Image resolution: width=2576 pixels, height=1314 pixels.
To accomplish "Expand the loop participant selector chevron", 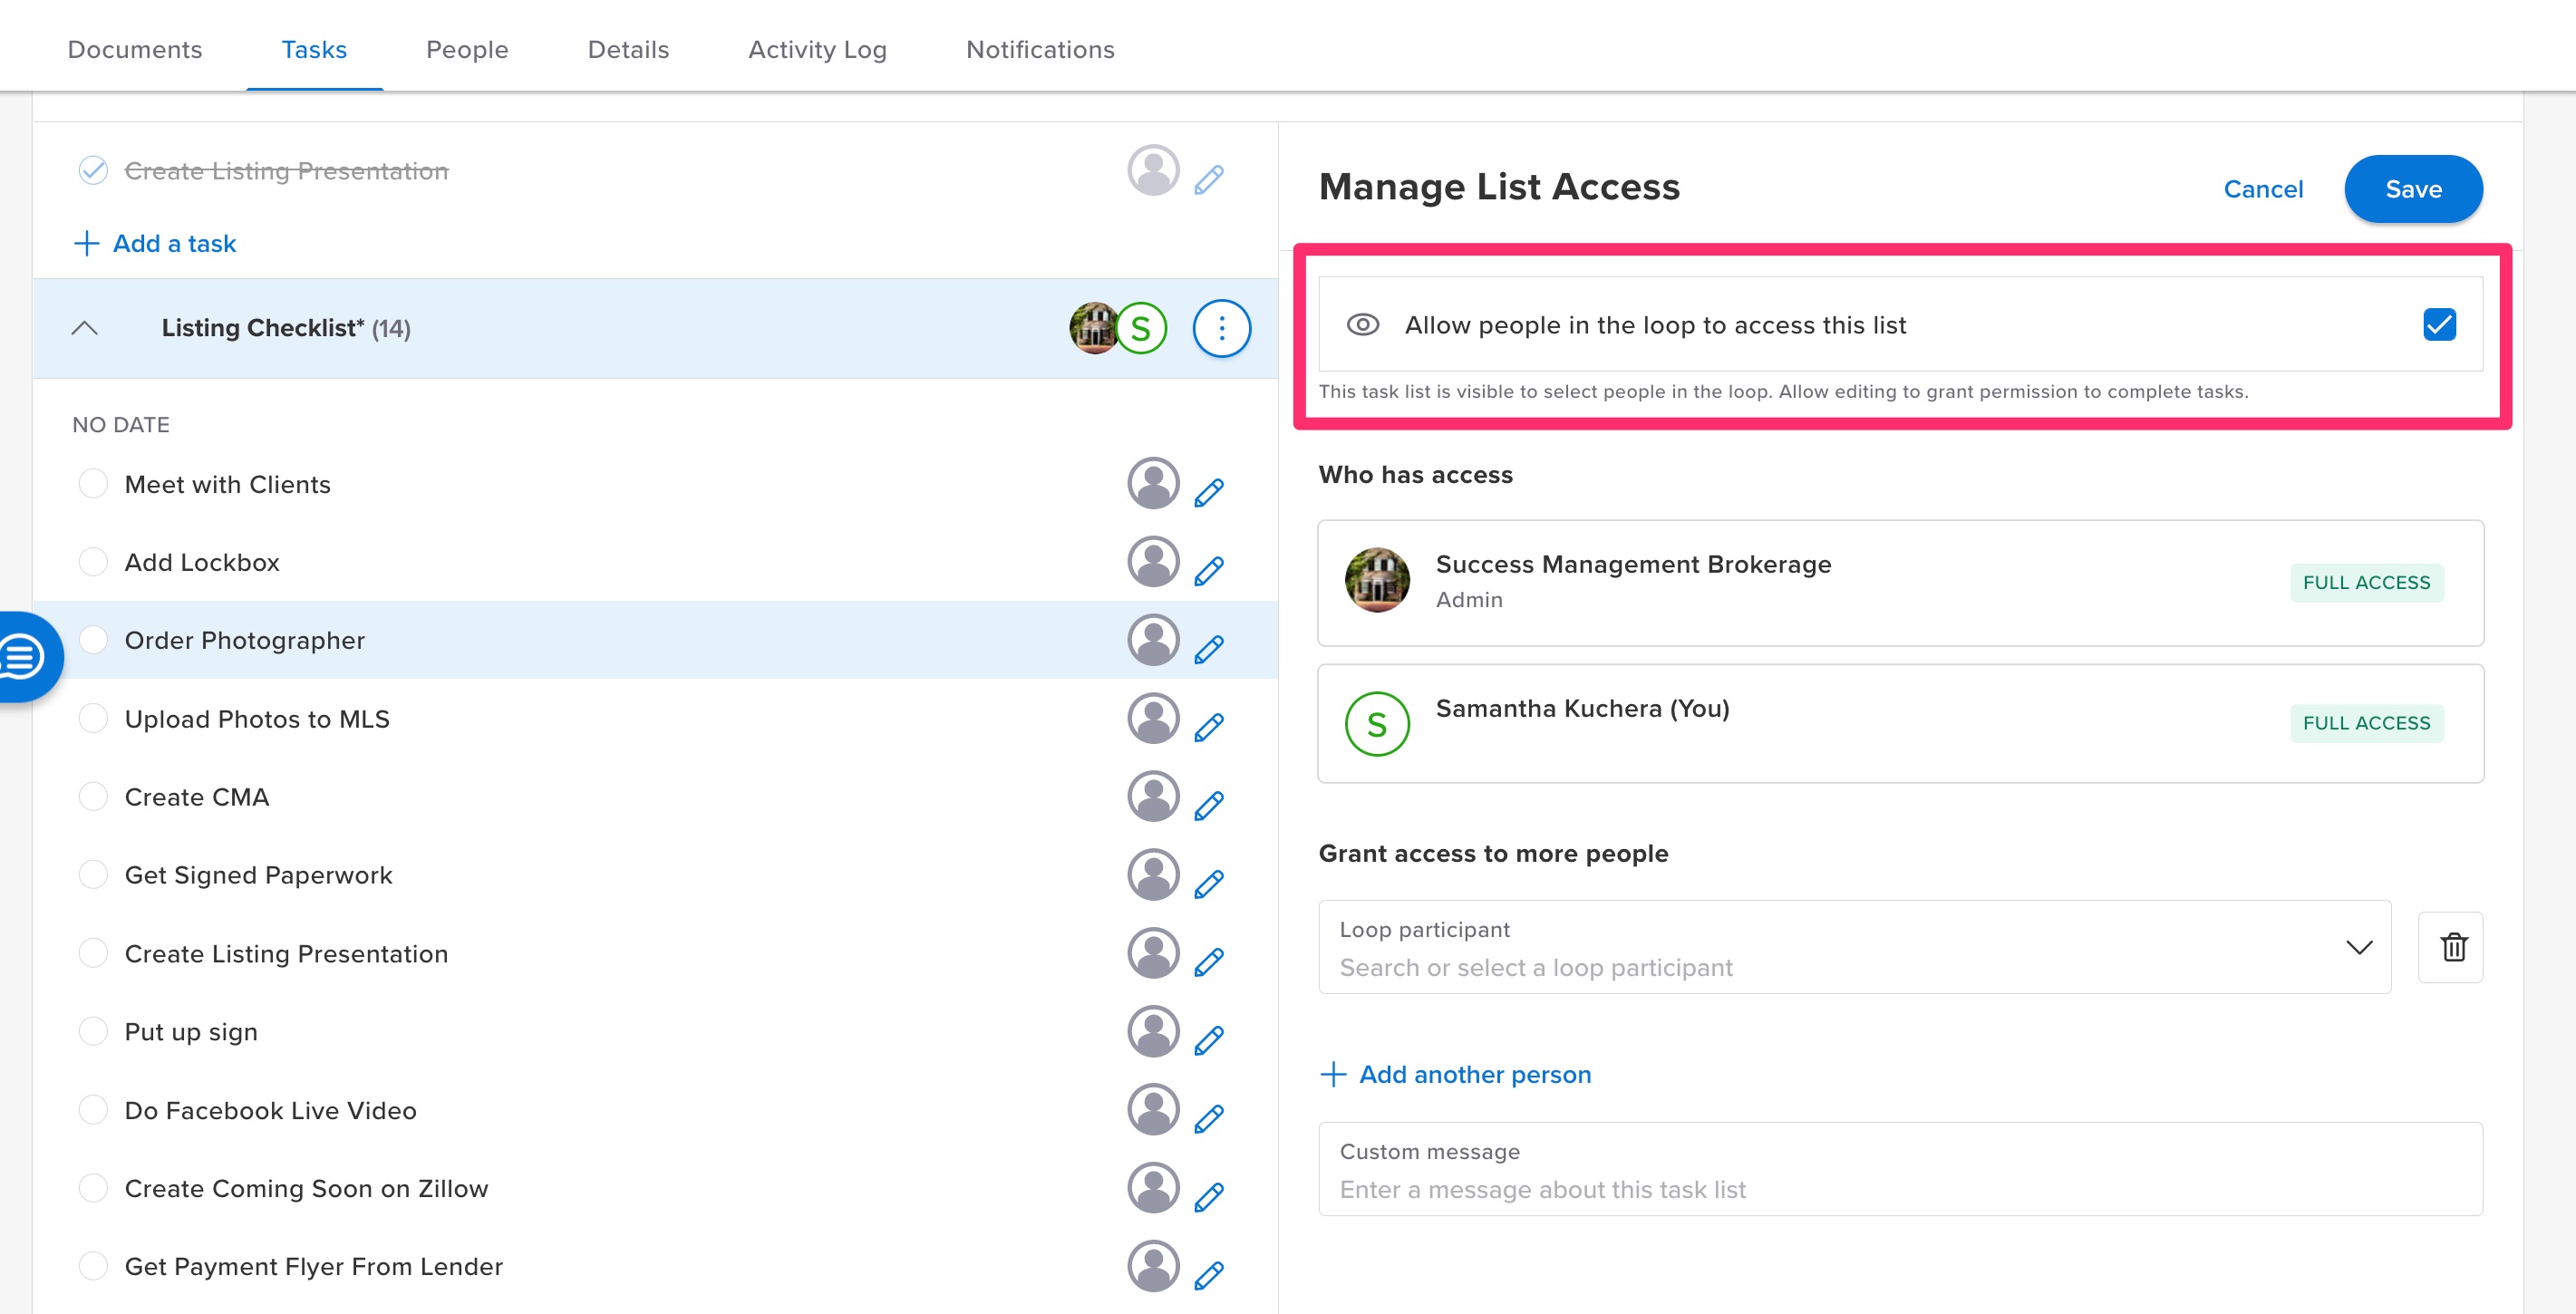I will pyautogui.click(x=2359, y=947).
